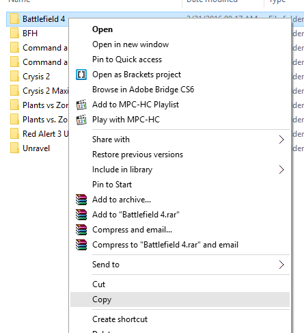Expand the Include in library submenu arrow
The width and height of the screenshot is (304, 333).
281,170
